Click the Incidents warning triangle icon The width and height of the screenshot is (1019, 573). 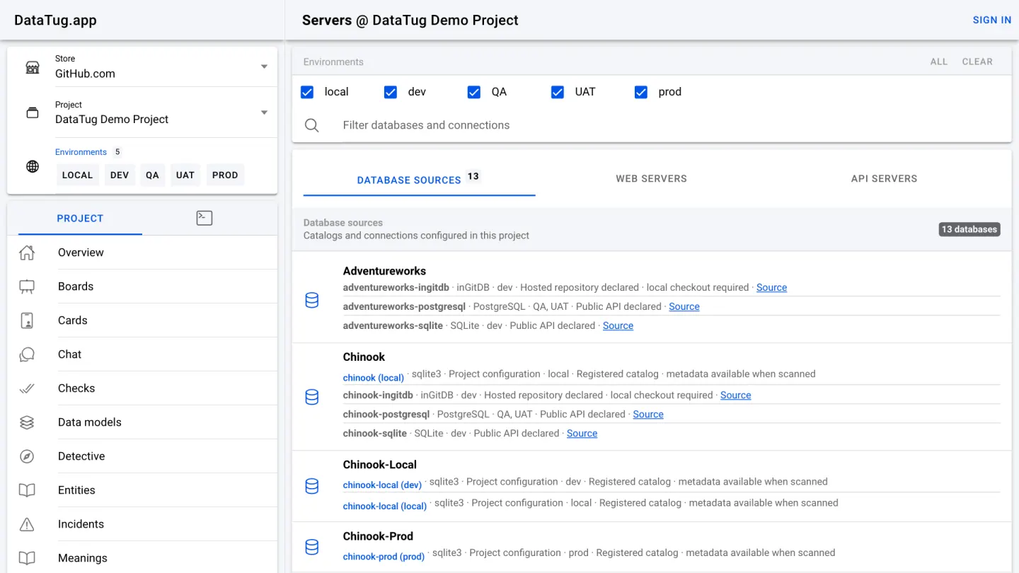pyautogui.click(x=27, y=524)
